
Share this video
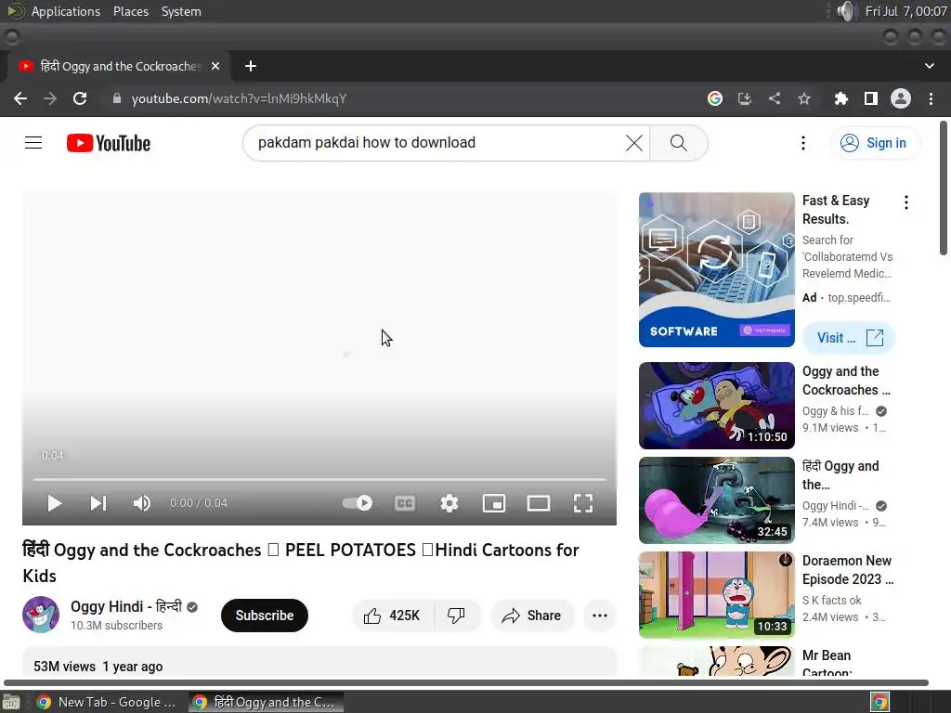[x=532, y=616]
